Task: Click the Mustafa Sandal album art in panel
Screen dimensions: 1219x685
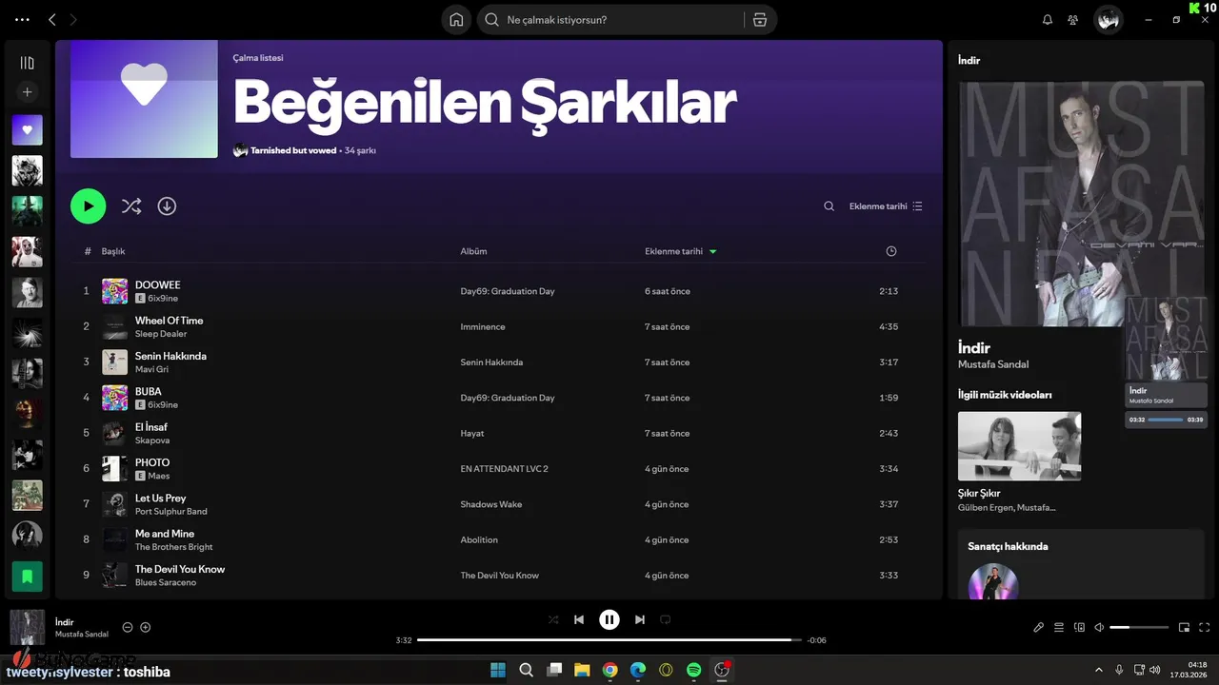Action: 1081,204
